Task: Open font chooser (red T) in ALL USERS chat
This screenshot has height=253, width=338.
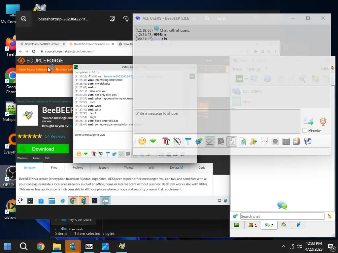Action: coord(166,141)
